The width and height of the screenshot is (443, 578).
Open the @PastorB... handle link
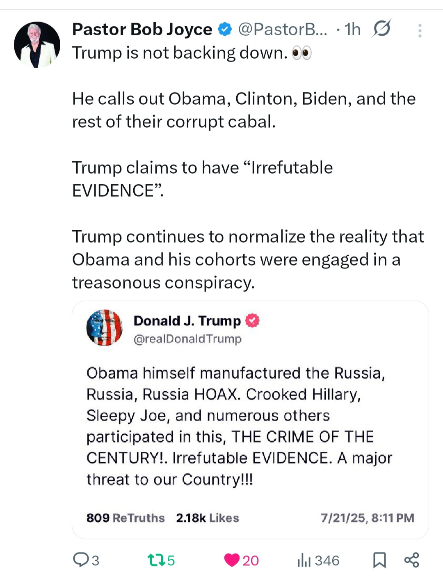tap(283, 29)
